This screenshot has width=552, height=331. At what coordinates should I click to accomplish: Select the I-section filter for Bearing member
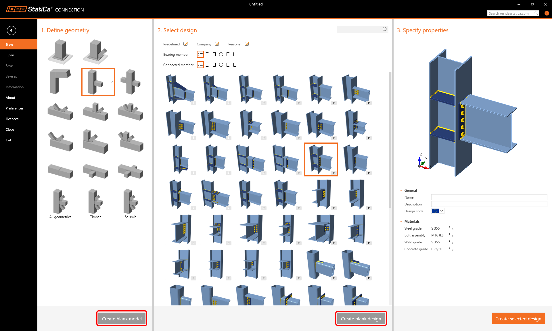click(x=207, y=54)
